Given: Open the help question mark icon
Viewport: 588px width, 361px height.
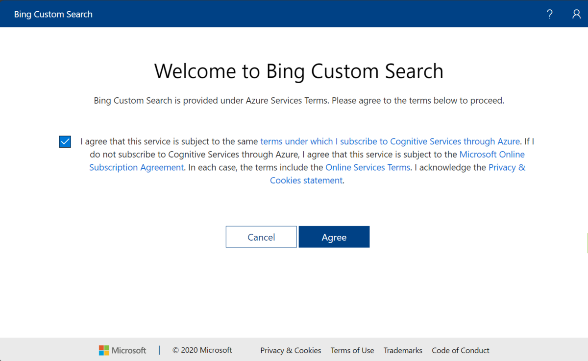Looking at the screenshot, I should tap(550, 14).
